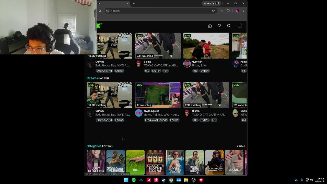The height and width of the screenshot is (184, 327).
Task: Bookmark this page with the star icon
Action: tap(213, 11)
